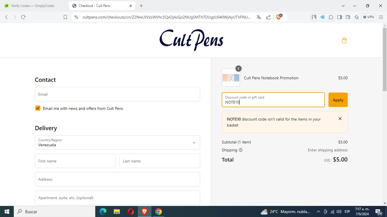Open the translate page icon
The height and width of the screenshot is (217, 387).
tap(259, 17)
